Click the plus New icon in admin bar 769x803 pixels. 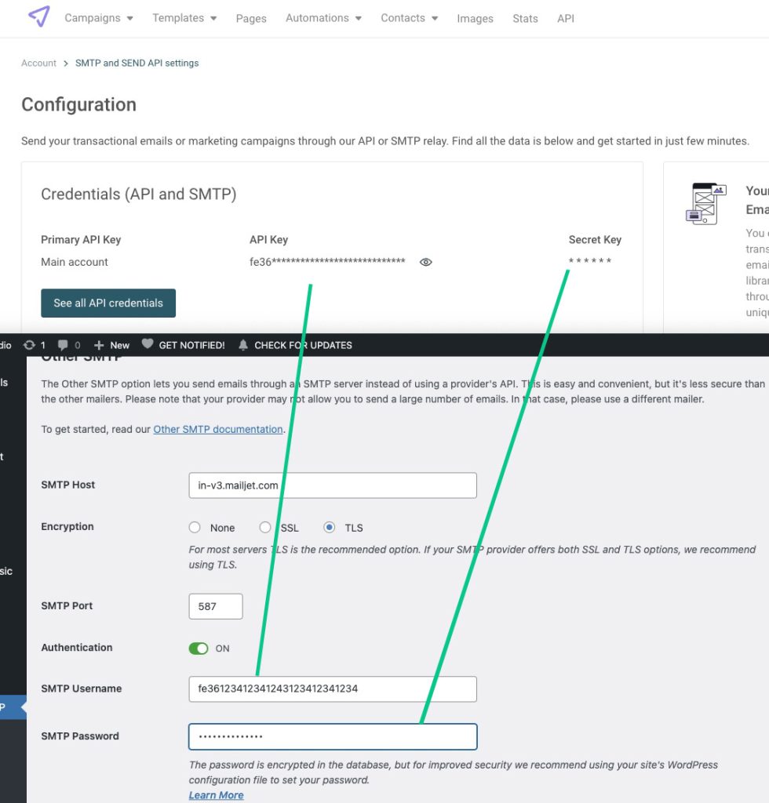point(99,345)
